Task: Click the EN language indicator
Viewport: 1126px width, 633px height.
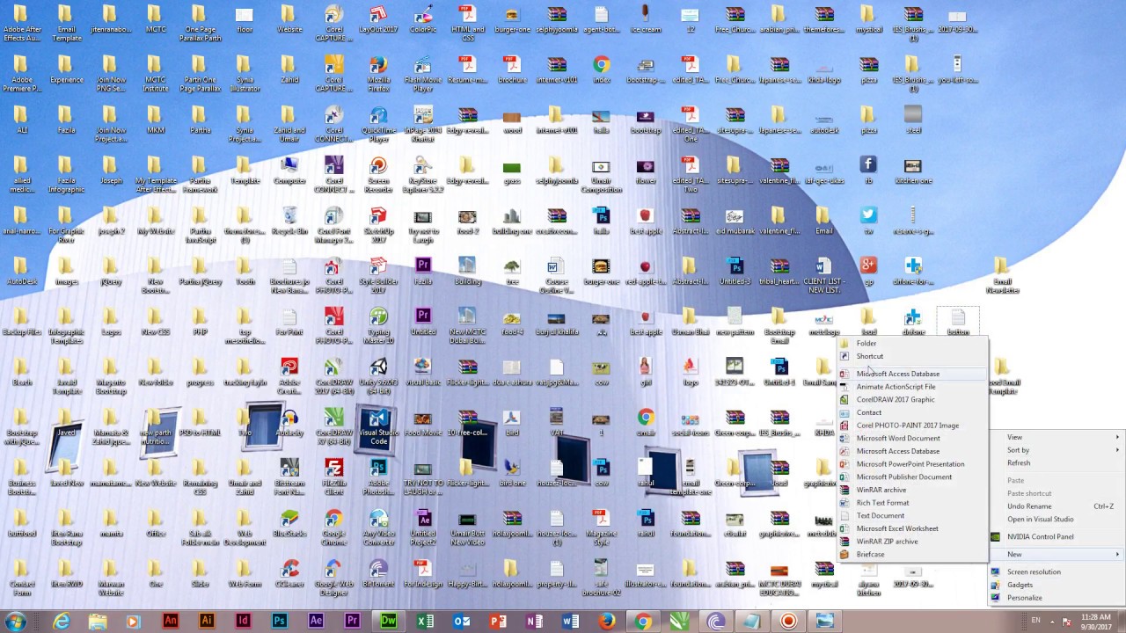Action: pyautogui.click(x=1035, y=621)
